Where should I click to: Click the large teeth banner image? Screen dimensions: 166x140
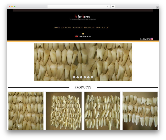click(83, 62)
